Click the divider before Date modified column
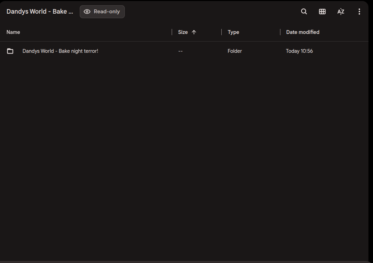This screenshot has width=373, height=263. [280, 32]
